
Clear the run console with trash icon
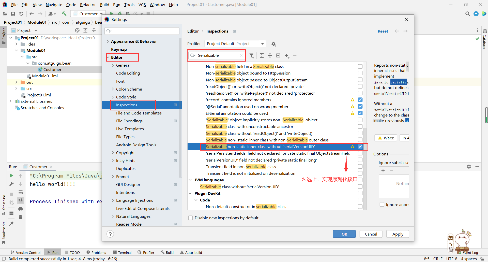21,217
